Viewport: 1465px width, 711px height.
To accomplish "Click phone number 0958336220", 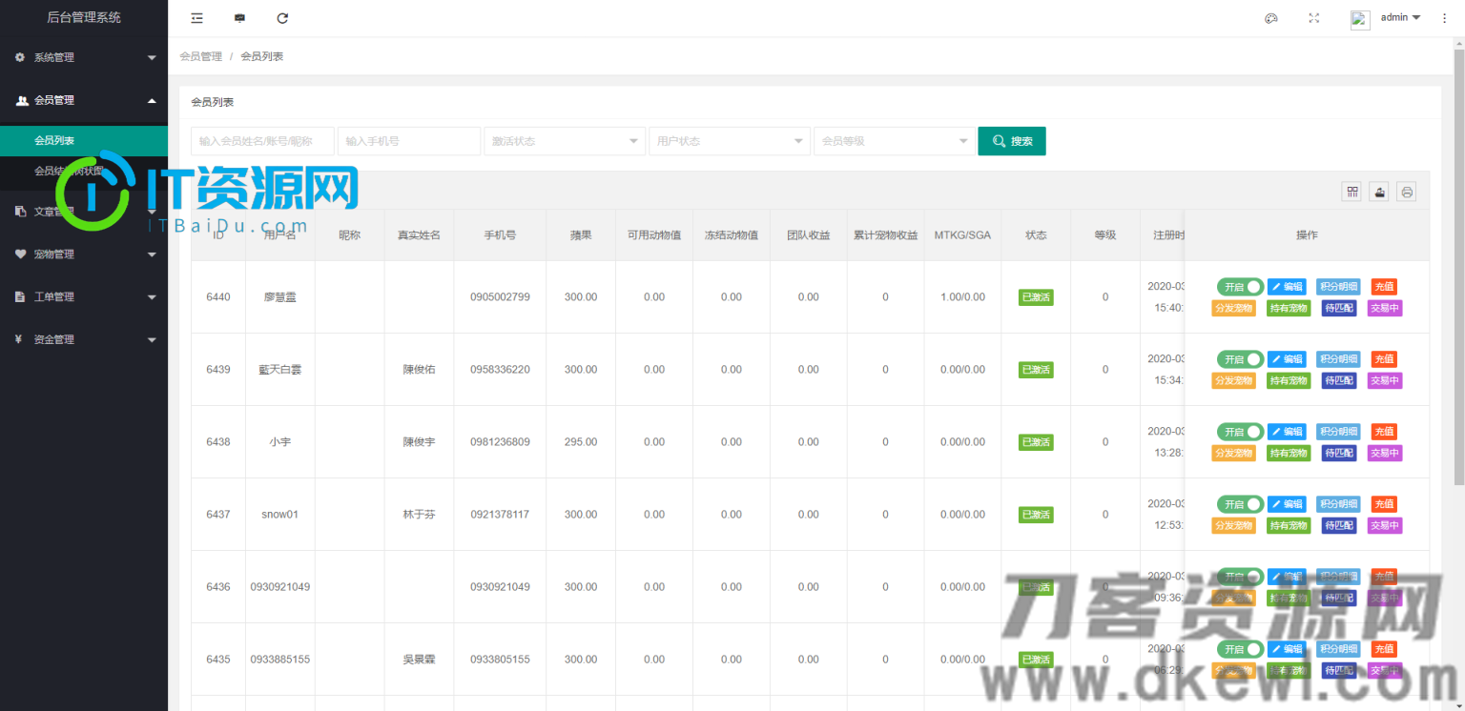I will 500,370.
